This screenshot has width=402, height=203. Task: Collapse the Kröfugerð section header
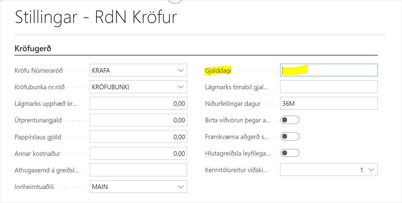point(33,48)
